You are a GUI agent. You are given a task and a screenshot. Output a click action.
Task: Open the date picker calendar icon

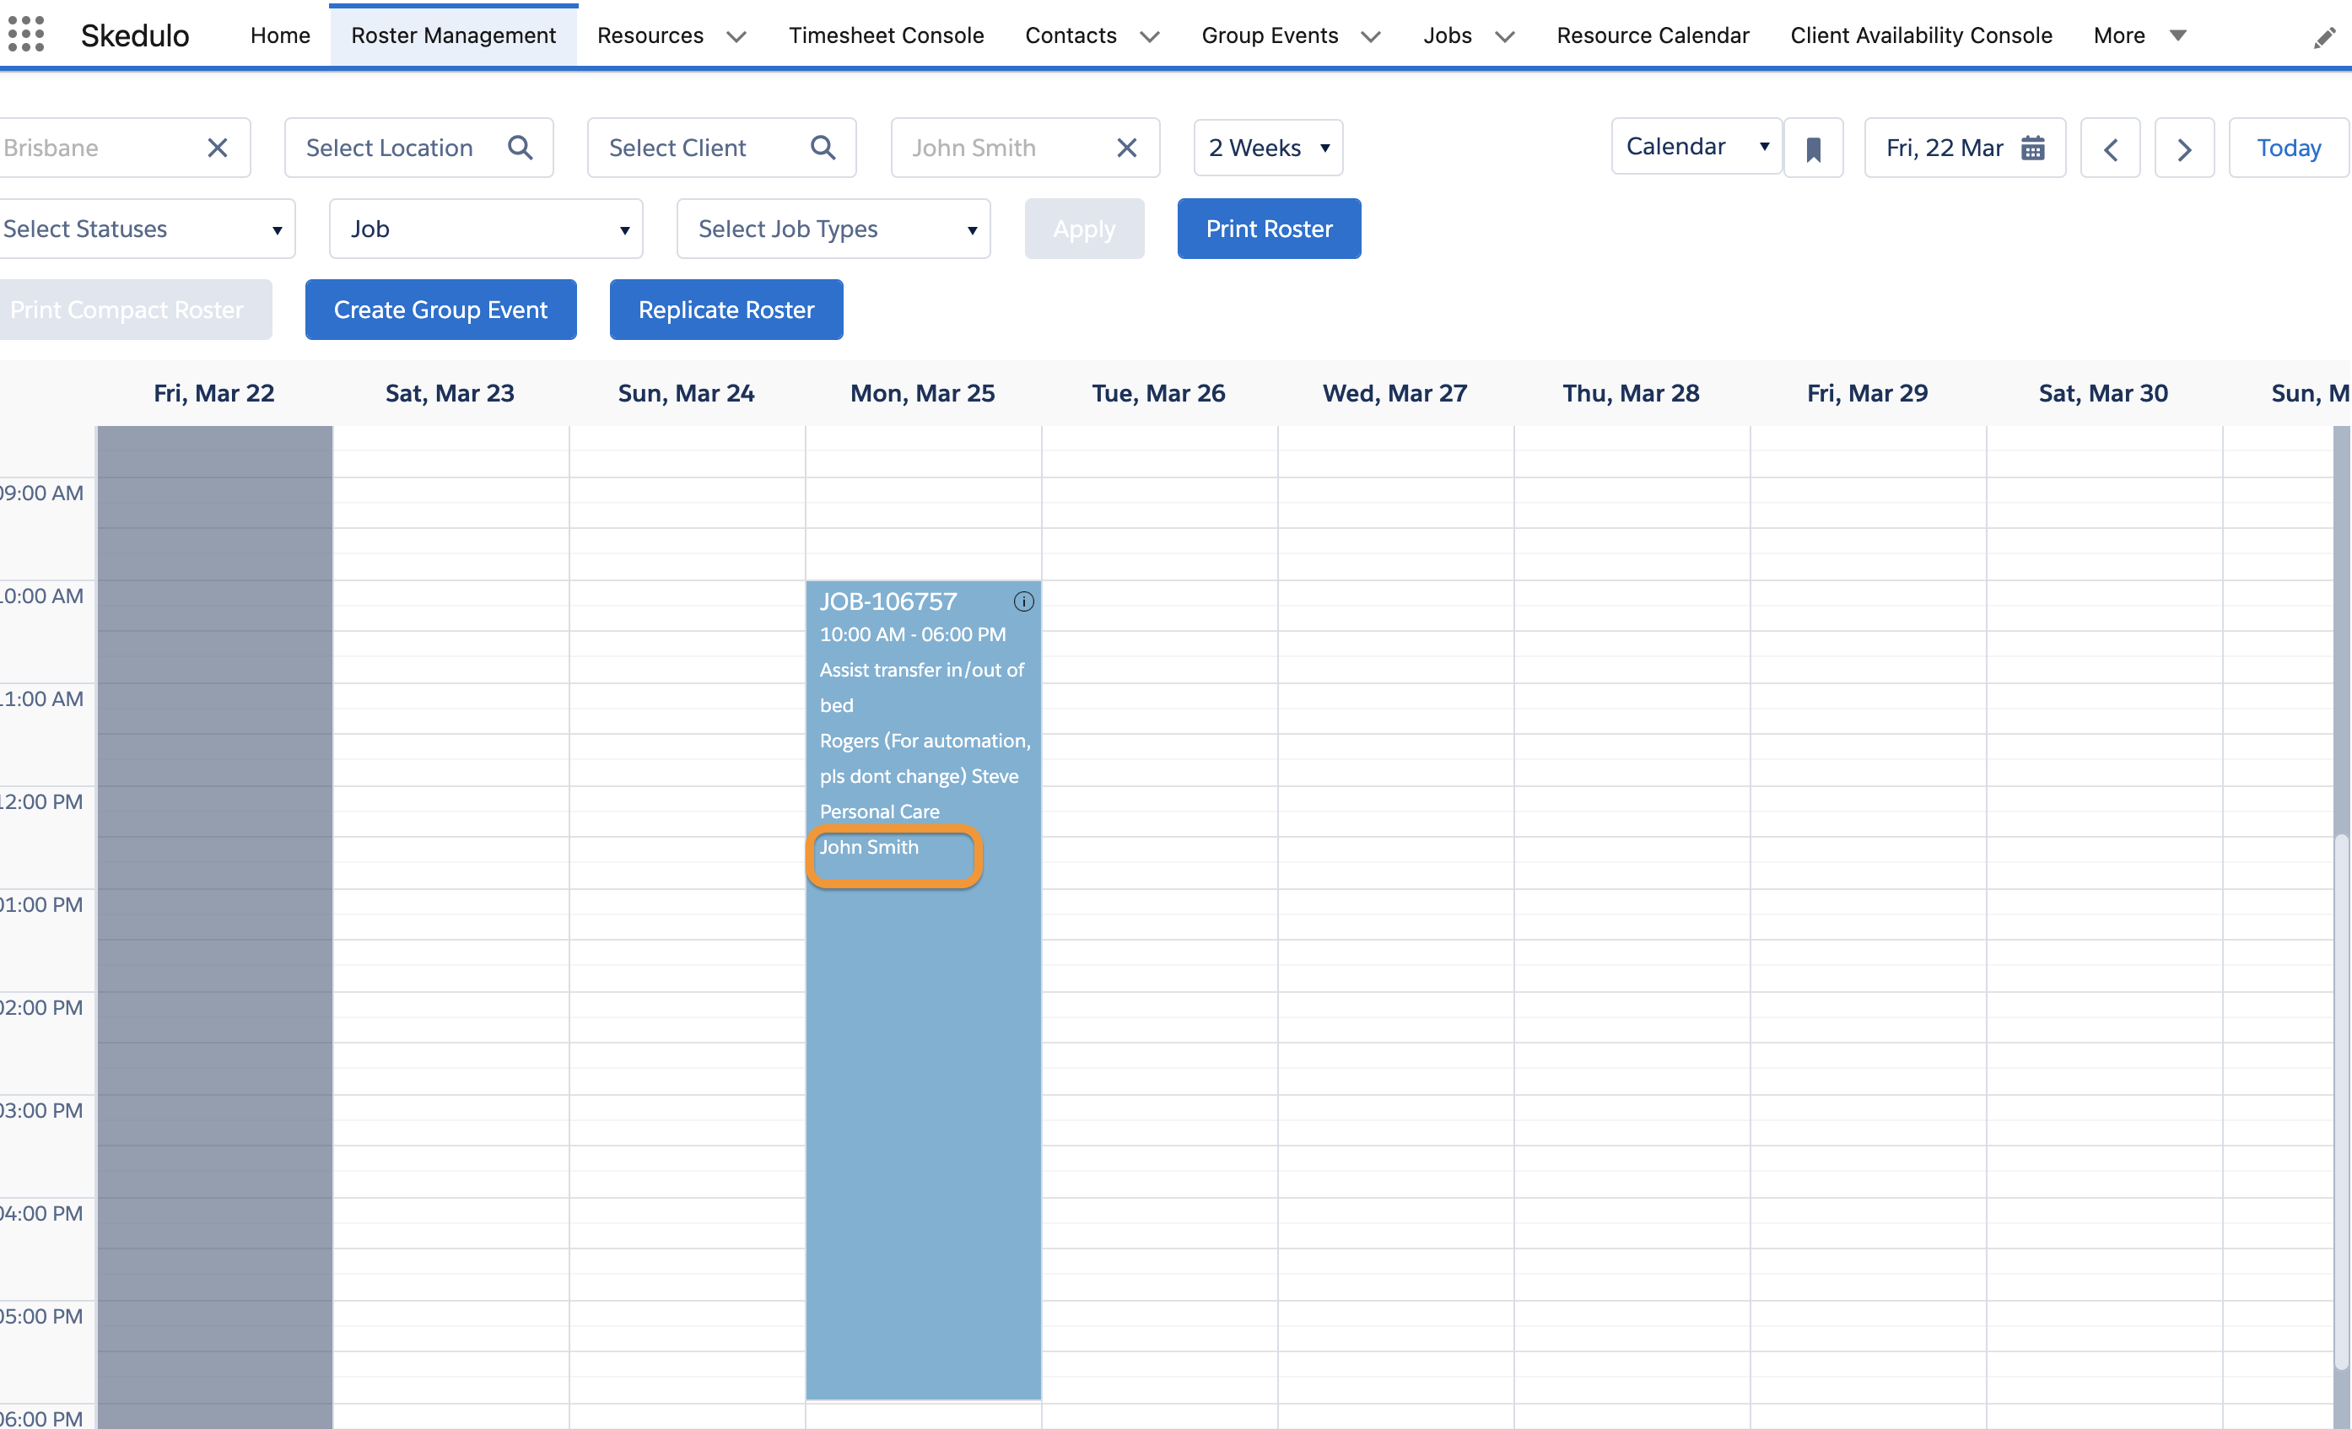pos(2032,148)
